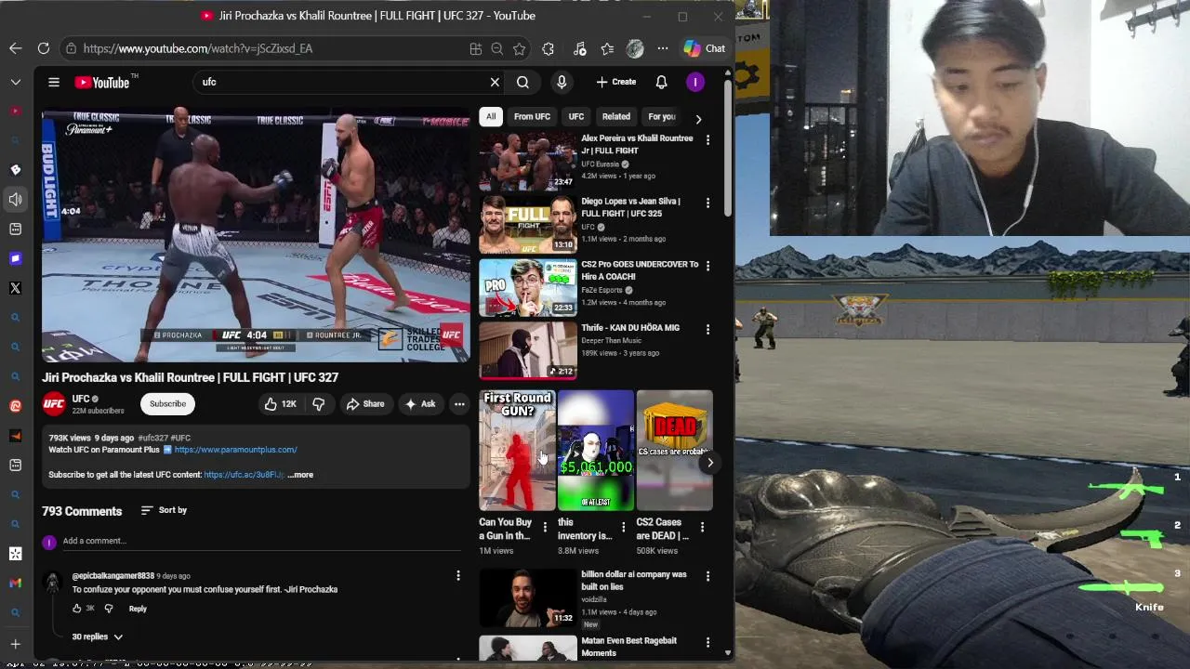
Task: Start voice search with microphone icon
Action: 562,82
